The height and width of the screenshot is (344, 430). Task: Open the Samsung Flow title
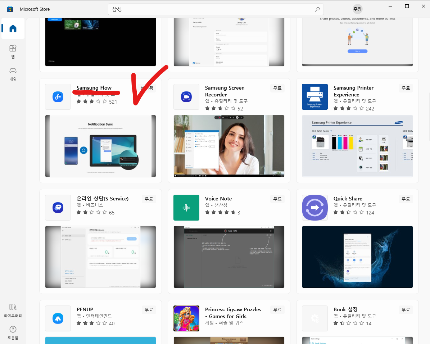pos(94,88)
